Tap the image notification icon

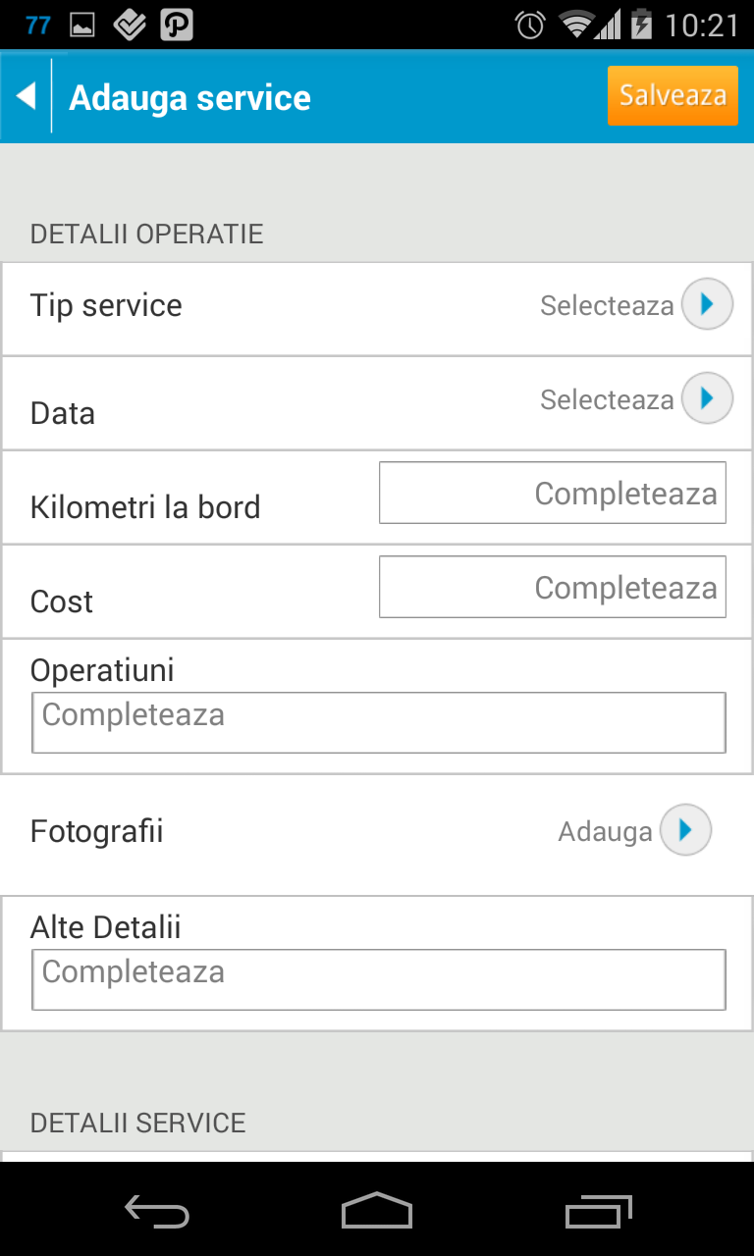click(82, 26)
